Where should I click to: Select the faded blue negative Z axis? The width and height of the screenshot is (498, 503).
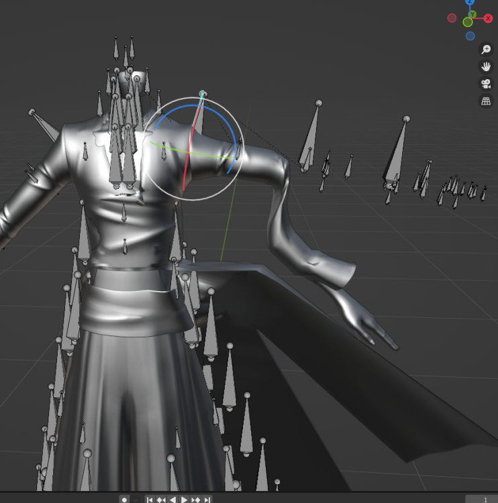470,36
